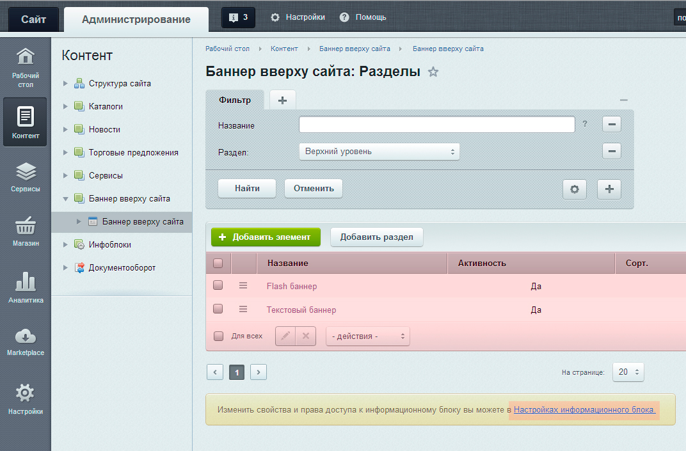Open the Flash баннер link
Screen dimensions: 686x451
292,286
